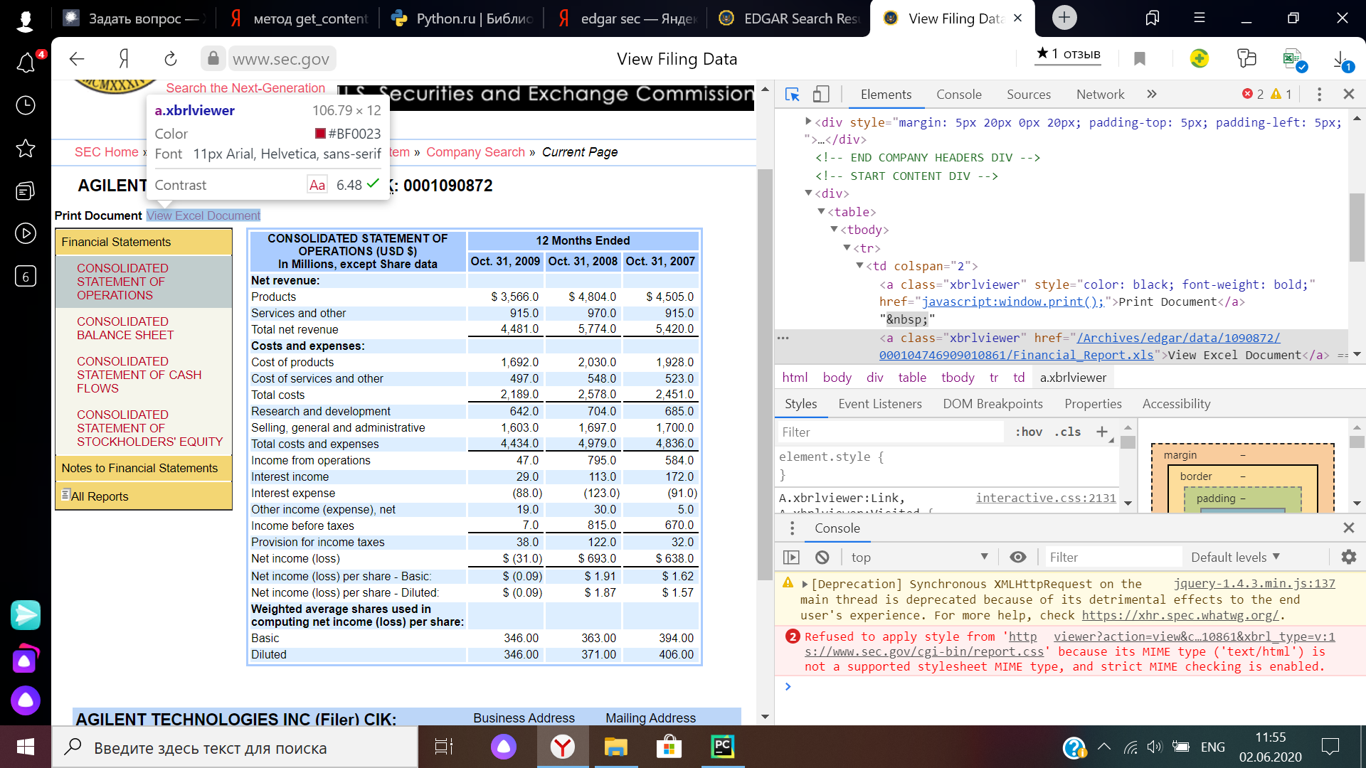Viewport: 1366px width, 768px height.
Task: Open the Excel extension icon
Action: coord(1293,60)
